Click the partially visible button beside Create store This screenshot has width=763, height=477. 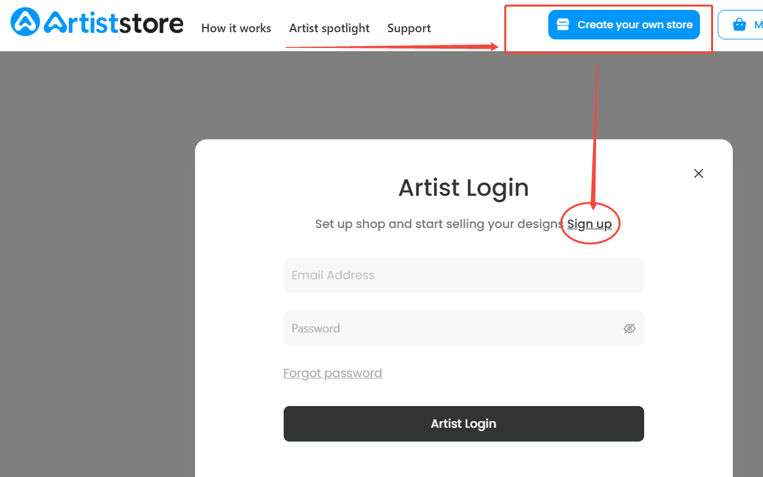[x=740, y=24]
